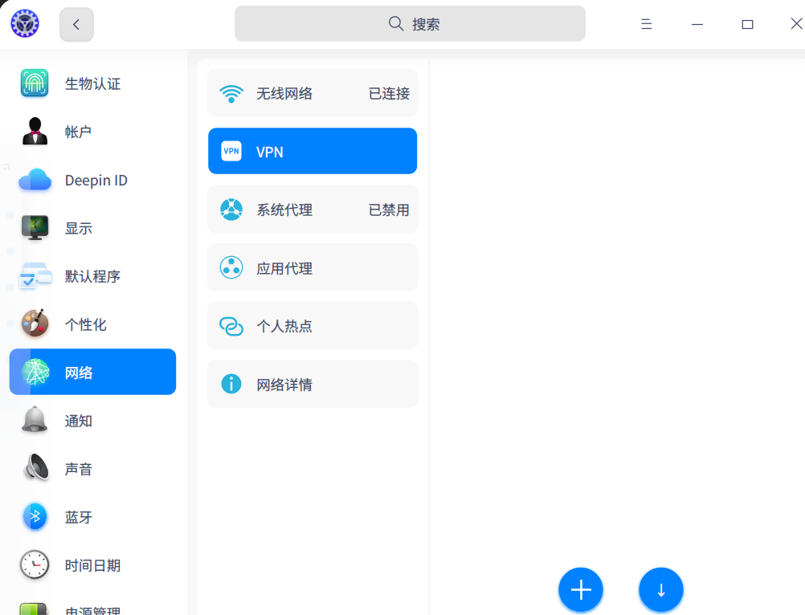This screenshot has height=615, width=805.
Task: Click the 无线网络 Wi-Fi icon
Action: 231,93
